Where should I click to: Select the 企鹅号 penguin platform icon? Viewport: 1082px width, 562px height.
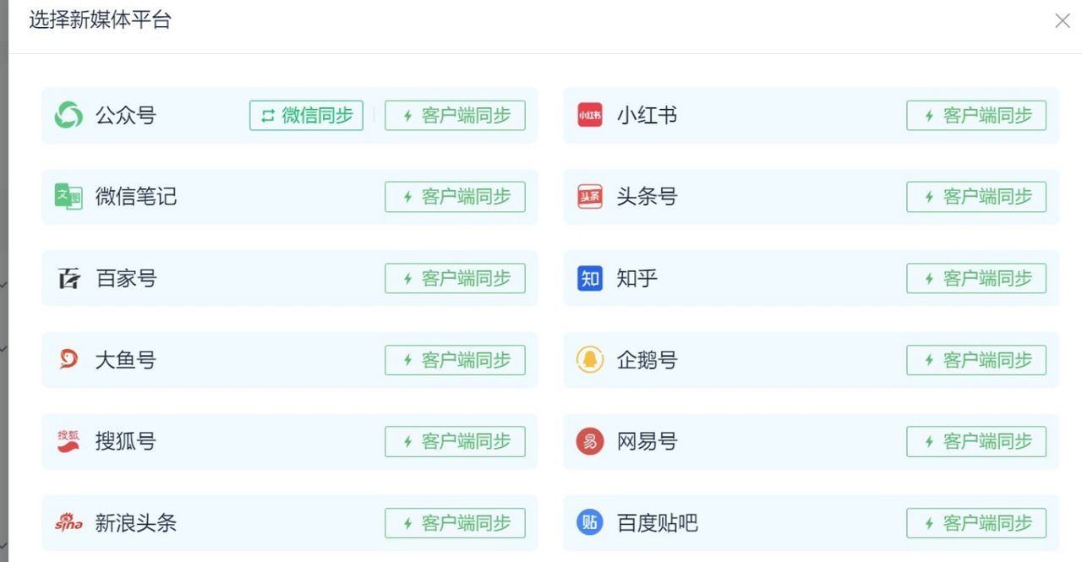coord(589,359)
